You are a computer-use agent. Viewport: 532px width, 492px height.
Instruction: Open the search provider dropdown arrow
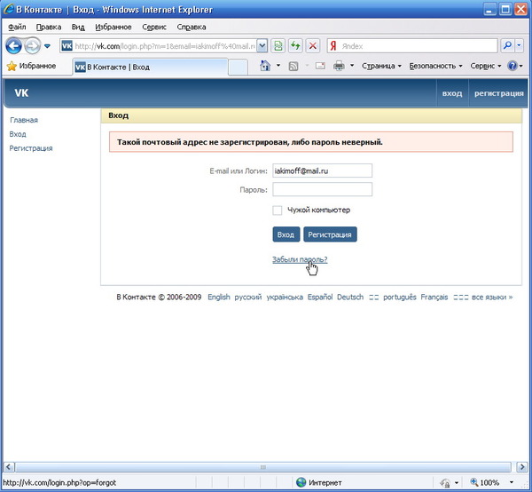click(519, 46)
